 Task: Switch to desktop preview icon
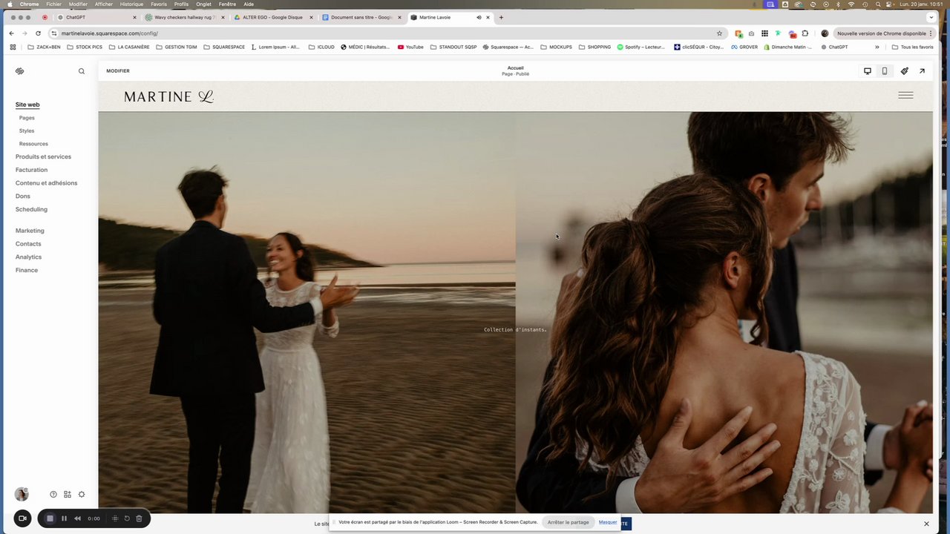tap(867, 71)
